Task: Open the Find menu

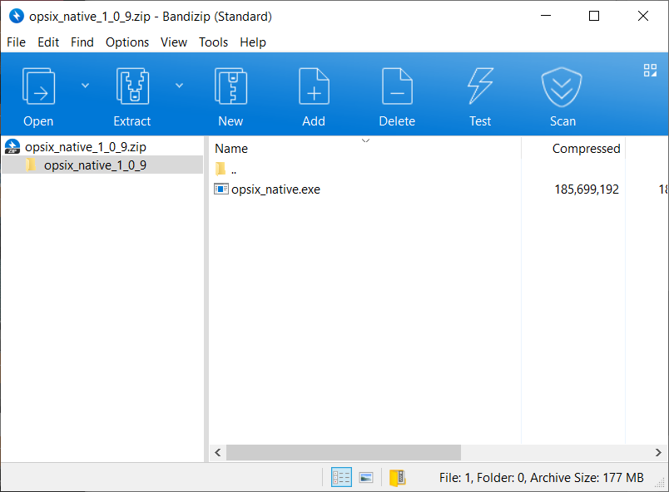Action: click(x=82, y=42)
